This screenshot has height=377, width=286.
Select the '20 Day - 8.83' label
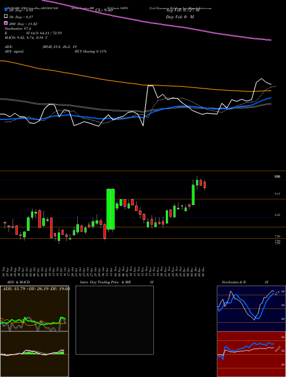tap(21, 10)
